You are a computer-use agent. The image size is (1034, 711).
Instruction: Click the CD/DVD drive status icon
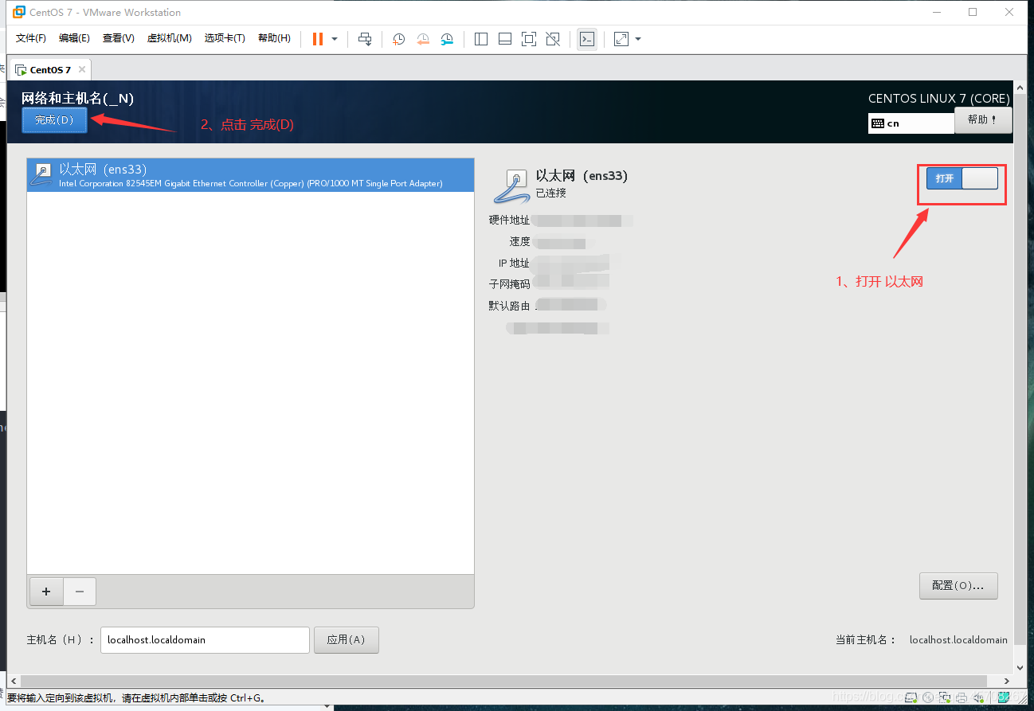click(928, 697)
